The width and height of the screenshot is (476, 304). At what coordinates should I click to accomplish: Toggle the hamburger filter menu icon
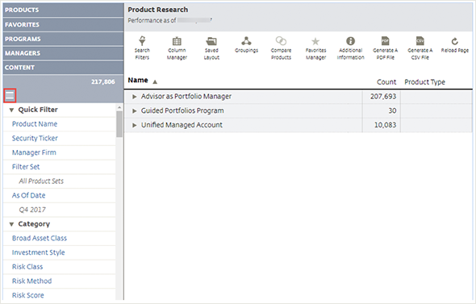coord(10,96)
